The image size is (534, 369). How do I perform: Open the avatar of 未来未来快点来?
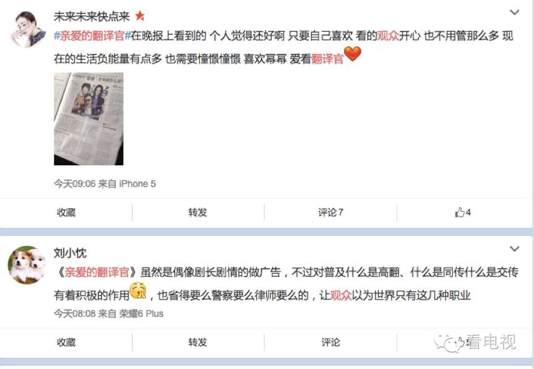[27, 28]
